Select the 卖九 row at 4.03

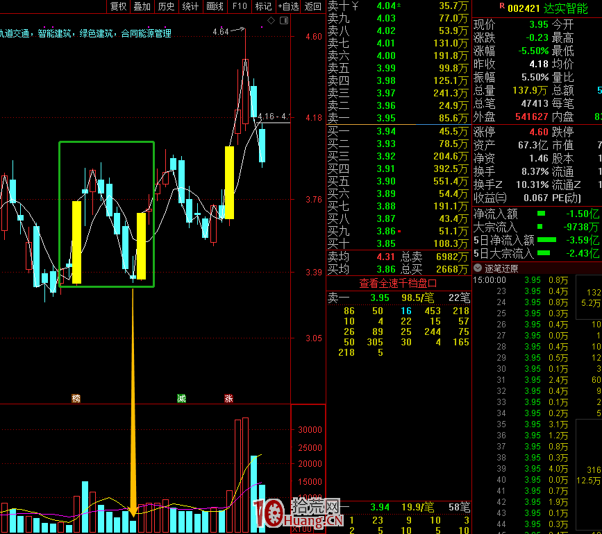(399, 18)
